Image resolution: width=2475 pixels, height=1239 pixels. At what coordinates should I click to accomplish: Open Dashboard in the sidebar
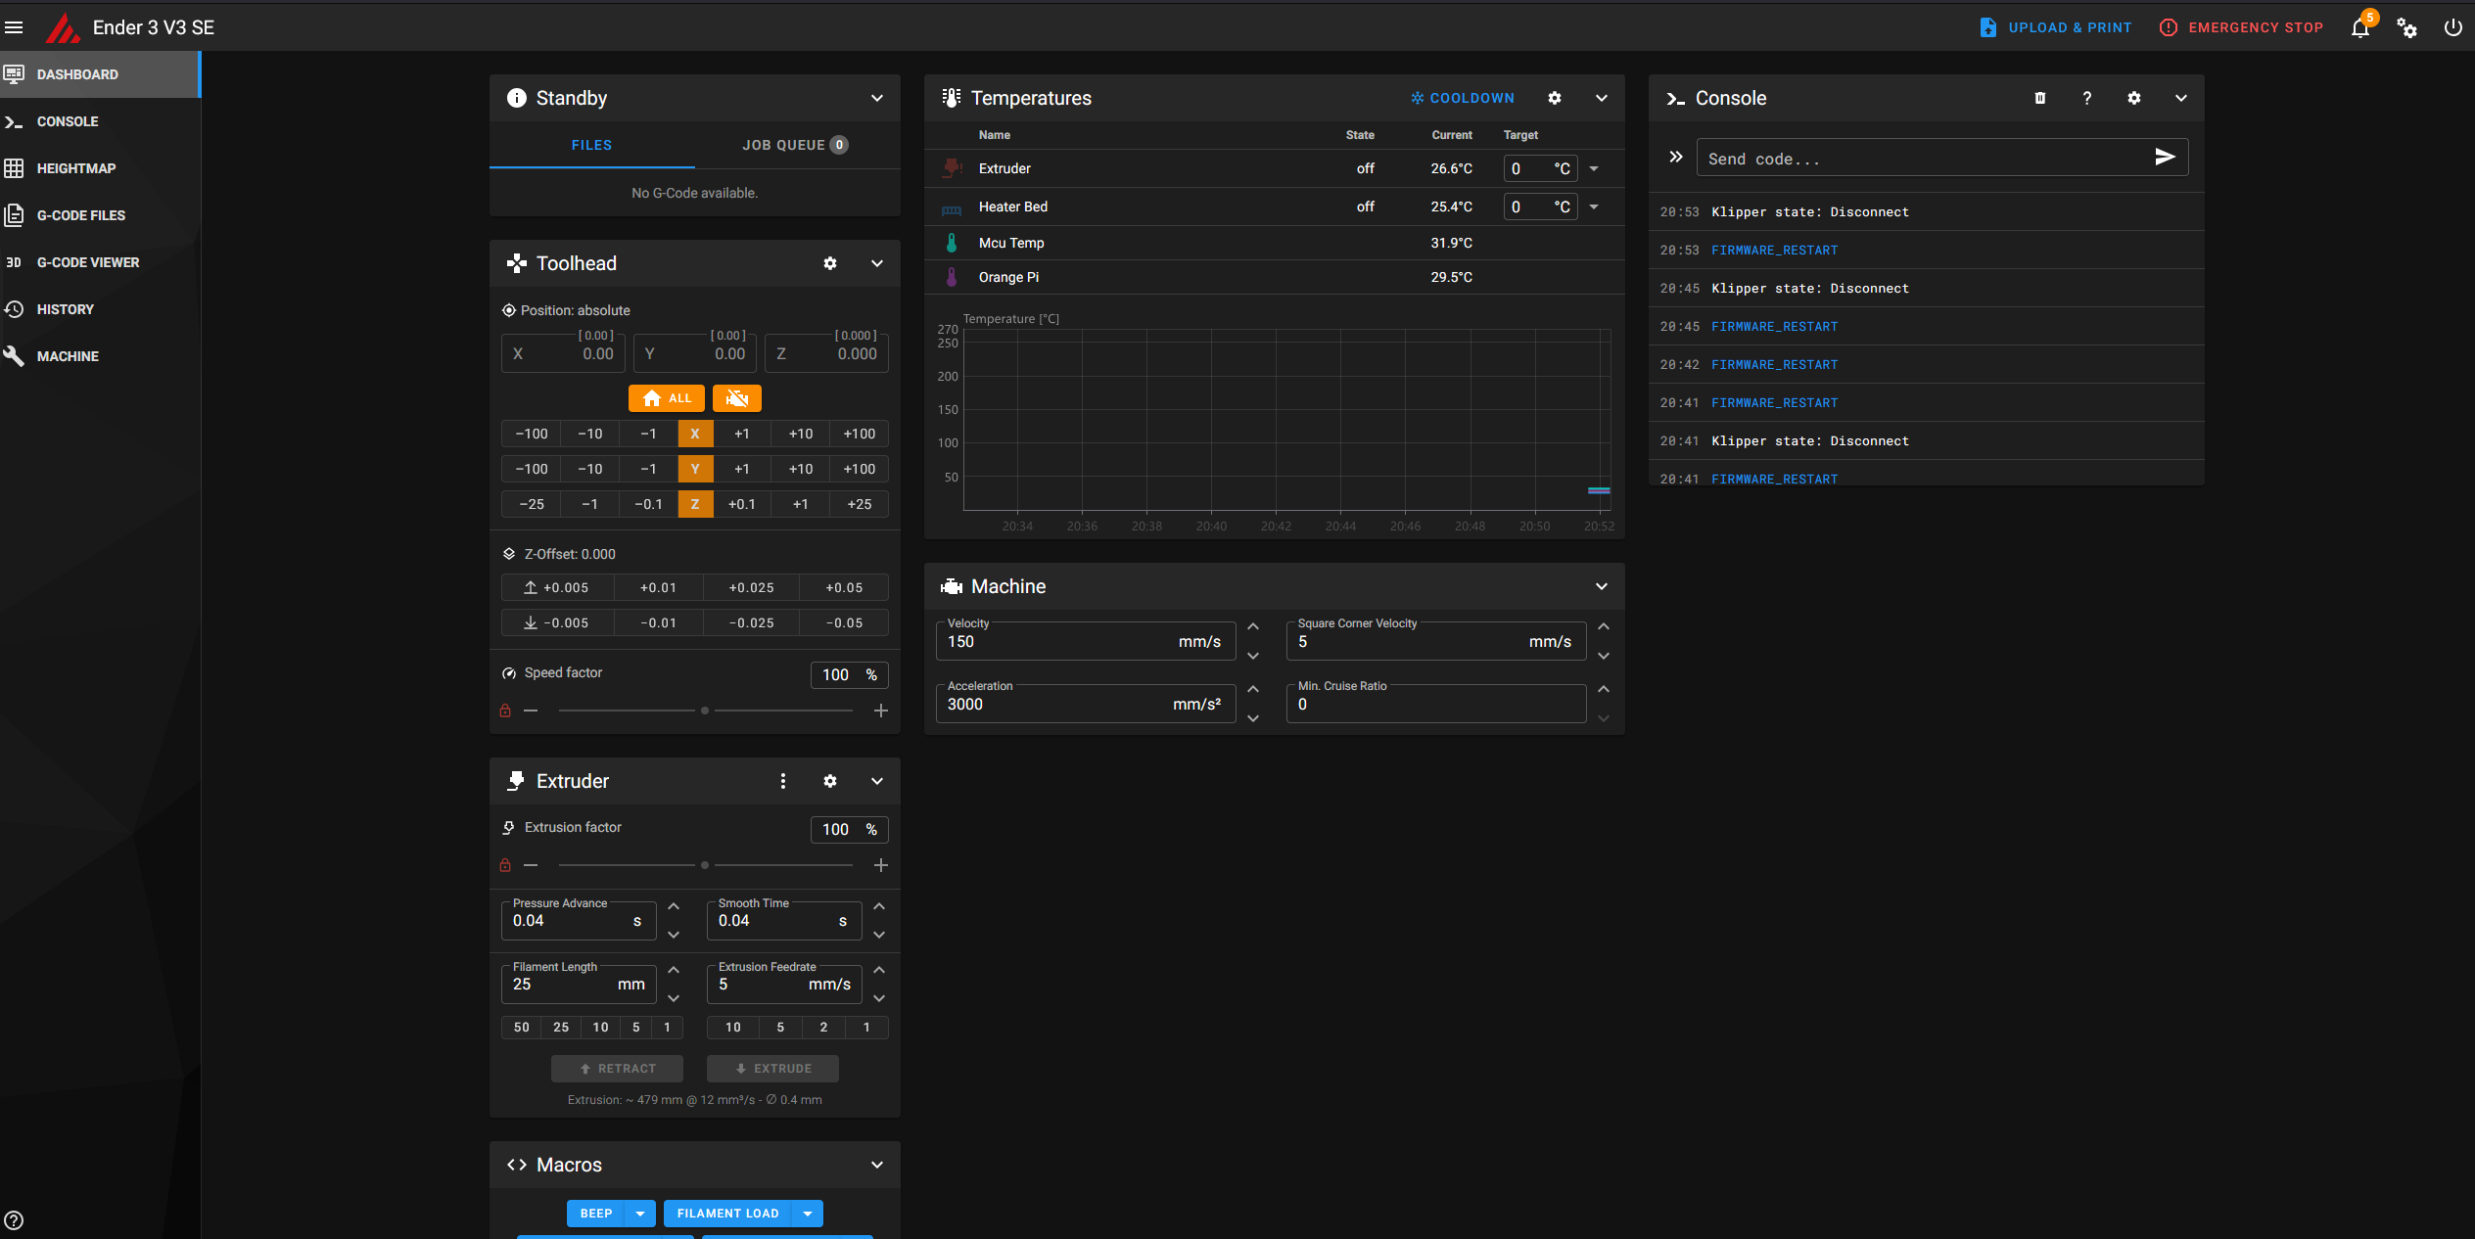[99, 74]
